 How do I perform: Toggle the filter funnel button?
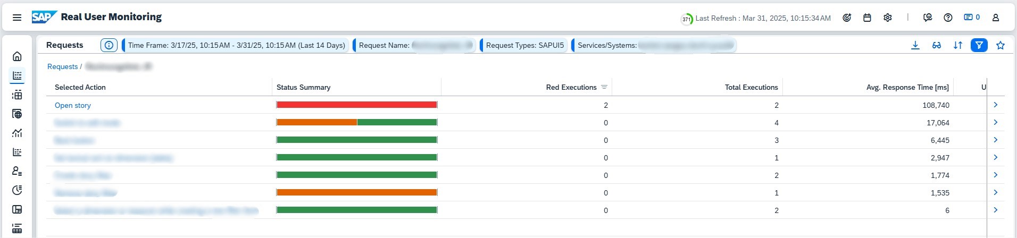[x=979, y=45]
